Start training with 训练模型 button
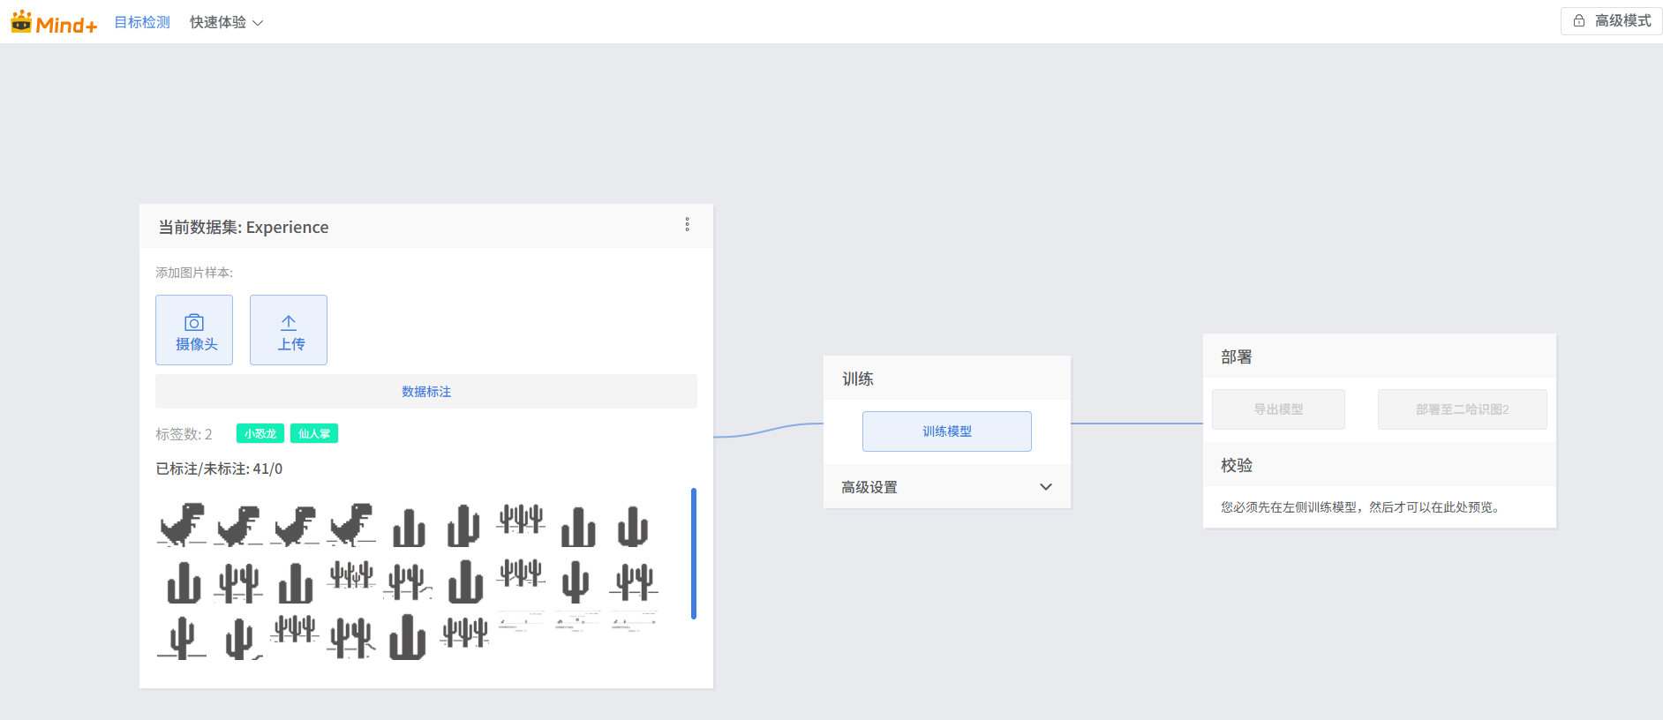 click(946, 431)
